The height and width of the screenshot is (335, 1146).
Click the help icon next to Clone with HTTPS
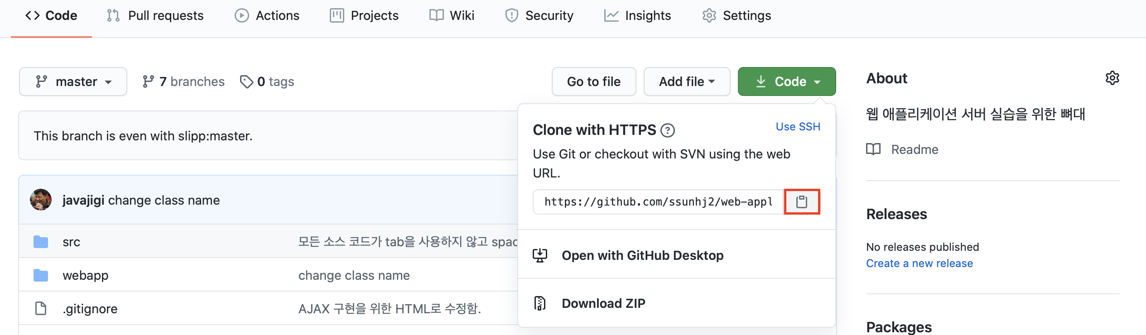pos(668,130)
